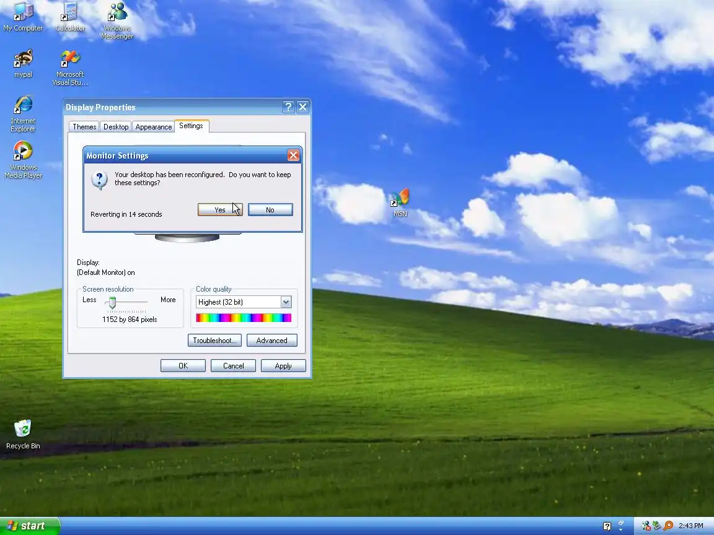
Task: Open the My Computer desktop icon
Action: tap(23, 17)
